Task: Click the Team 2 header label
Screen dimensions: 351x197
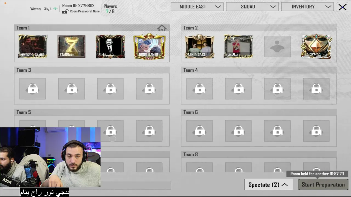Action: [x=190, y=28]
